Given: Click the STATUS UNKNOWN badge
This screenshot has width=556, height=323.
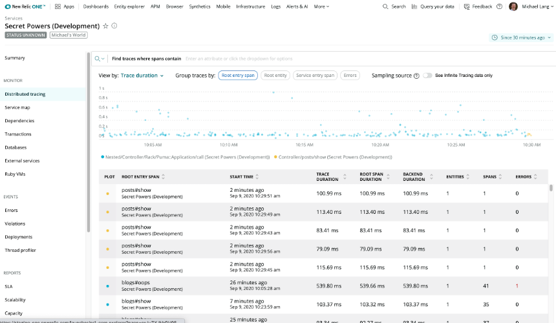Looking at the screenshot, I should click(25, 35).
